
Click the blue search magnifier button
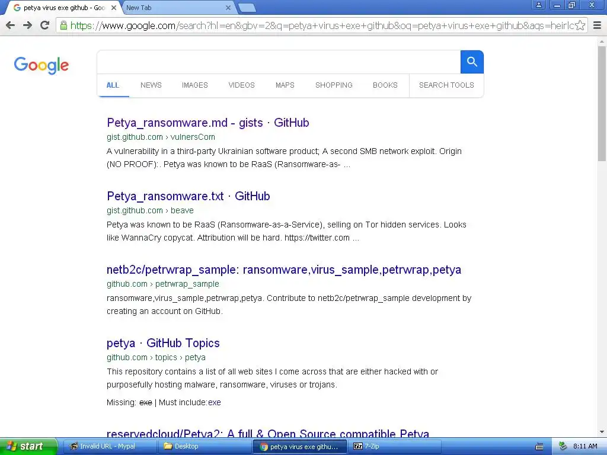pos(472,62)
